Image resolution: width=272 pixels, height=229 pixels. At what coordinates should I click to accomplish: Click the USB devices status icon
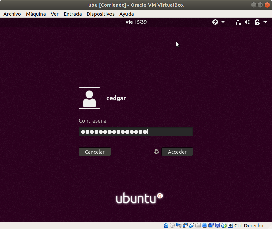point(192,225)
